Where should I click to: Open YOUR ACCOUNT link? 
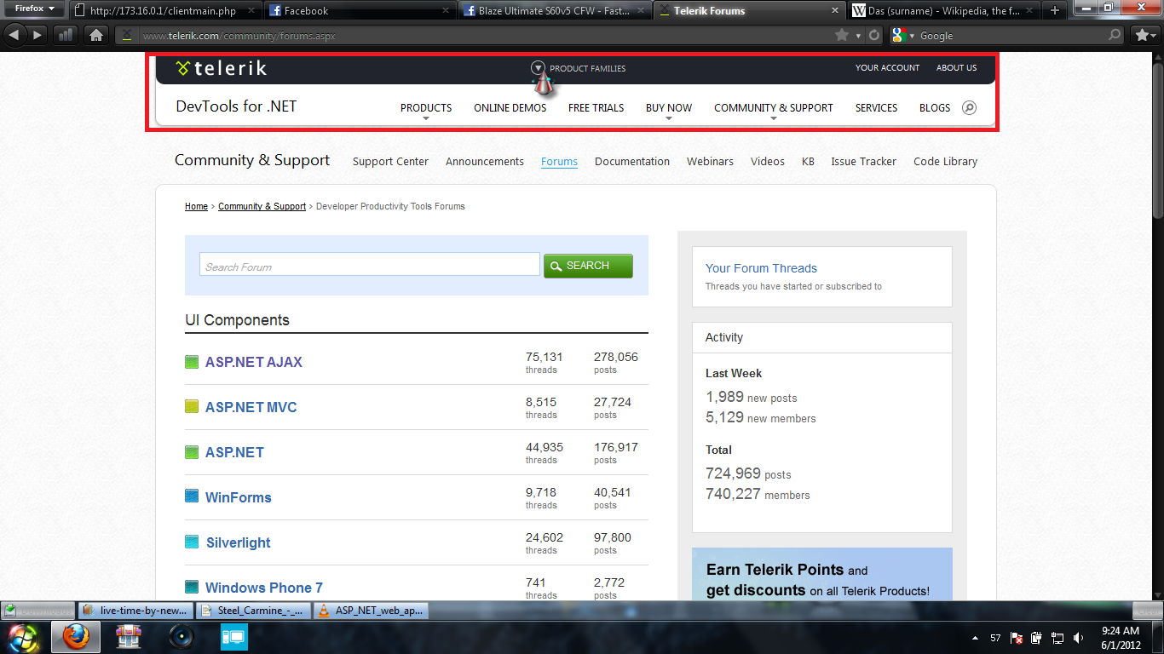pyautogui.click(x=888, y=68)
